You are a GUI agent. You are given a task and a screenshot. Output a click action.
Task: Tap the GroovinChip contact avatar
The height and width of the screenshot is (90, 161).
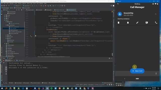coord(120,14)
